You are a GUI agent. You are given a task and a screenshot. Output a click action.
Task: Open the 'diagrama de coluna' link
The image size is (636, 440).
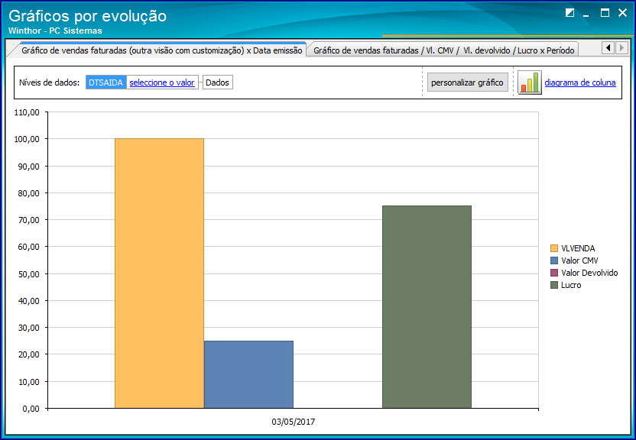tap(580, 82)
